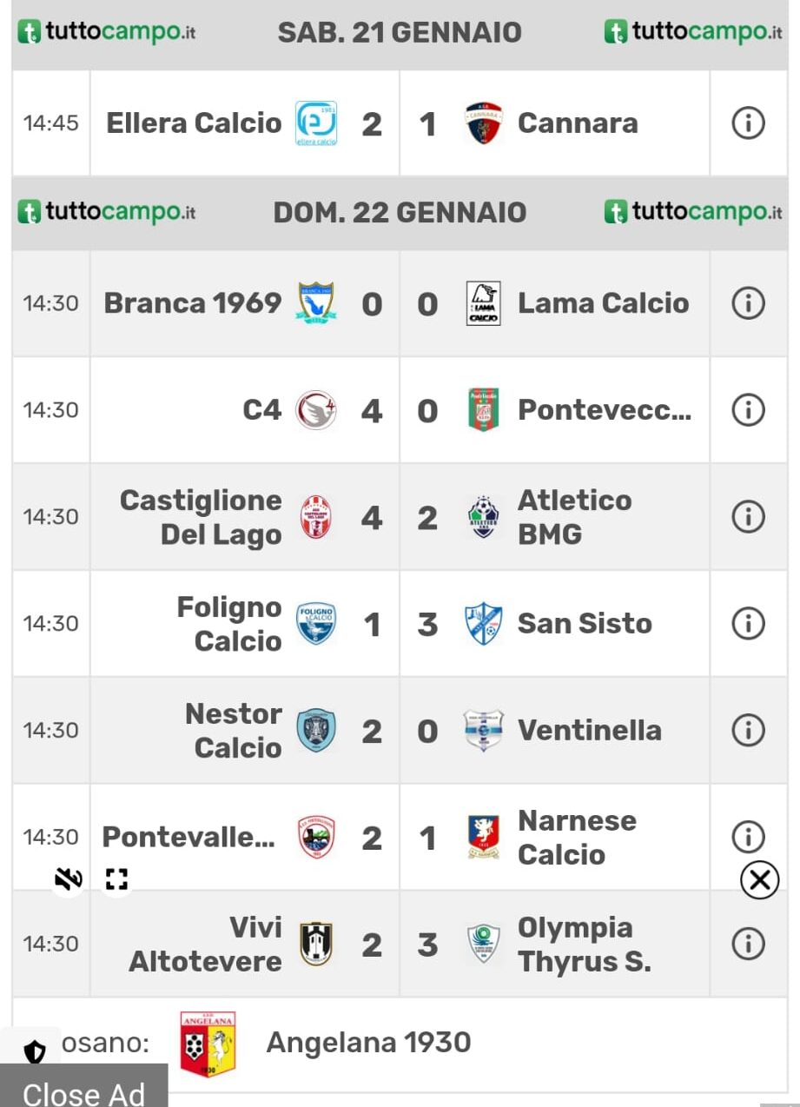Click the shield privacy icon
This screenshot has width=800, height=1107.
pos(34,1052)
